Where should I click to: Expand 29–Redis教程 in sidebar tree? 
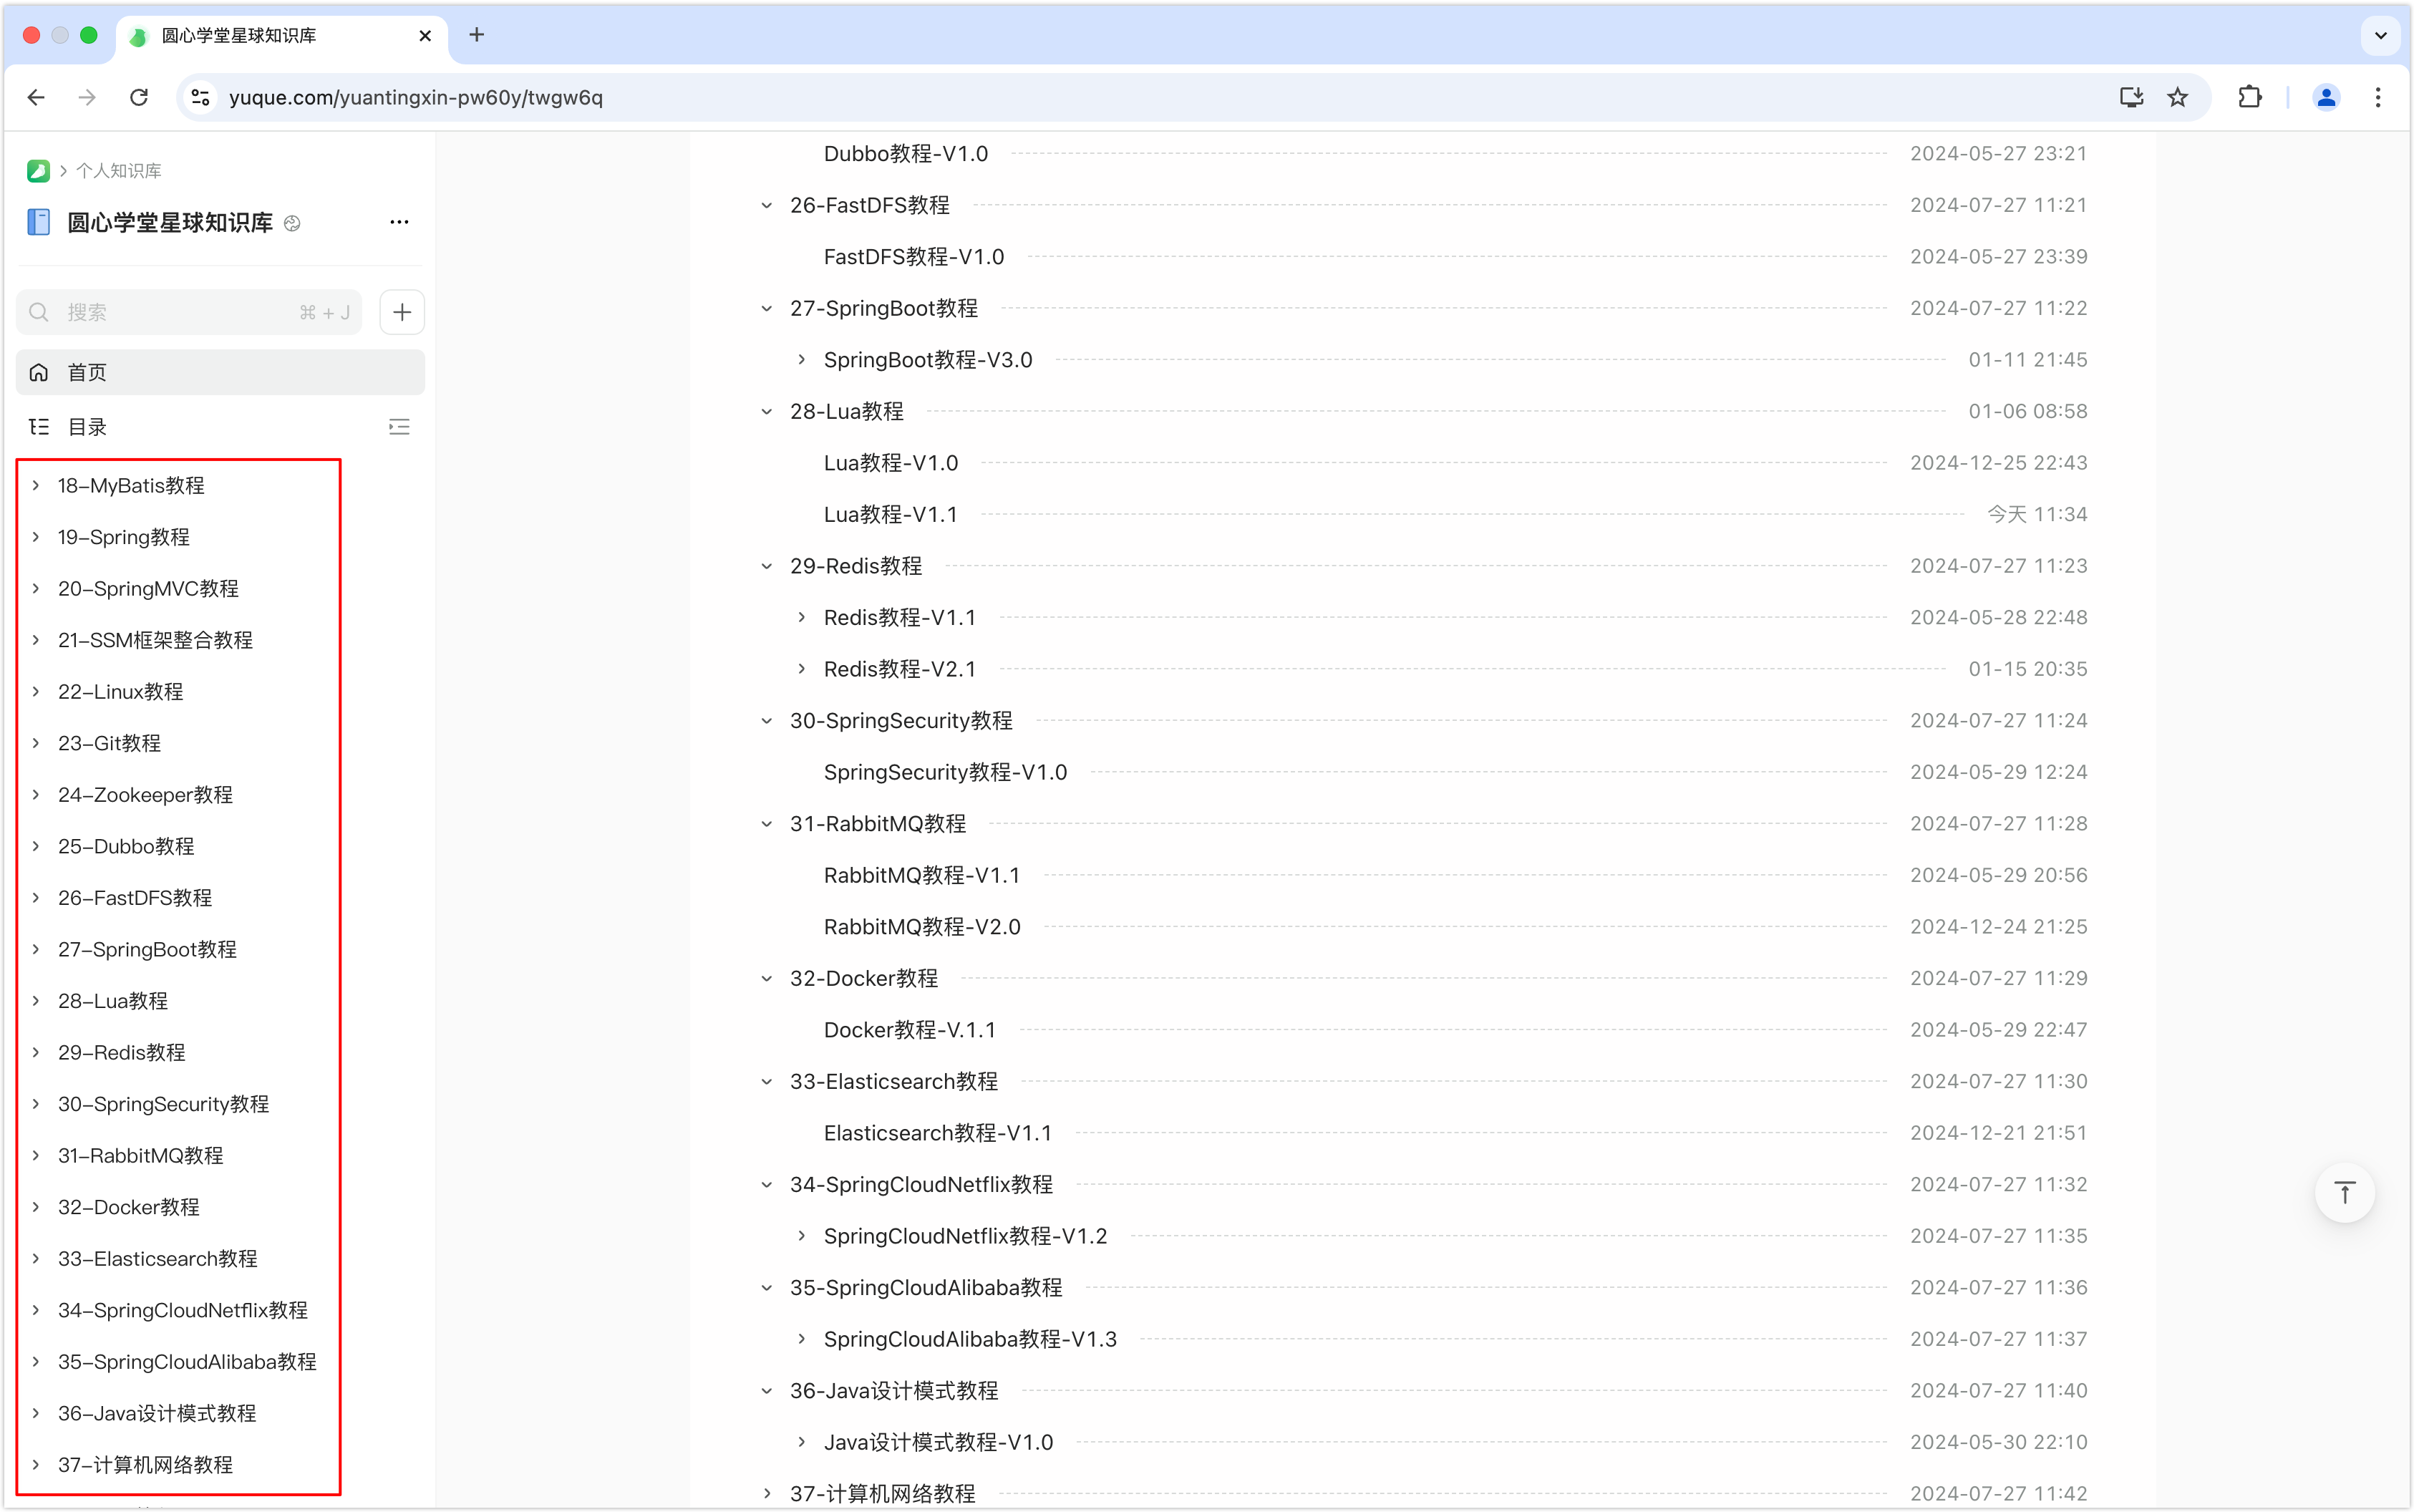click(36, 1052)
